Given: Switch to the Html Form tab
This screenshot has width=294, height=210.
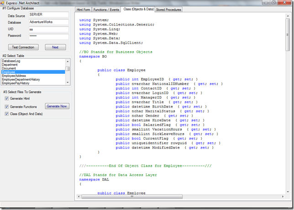Looking at the screenshot, I should 83,10.
